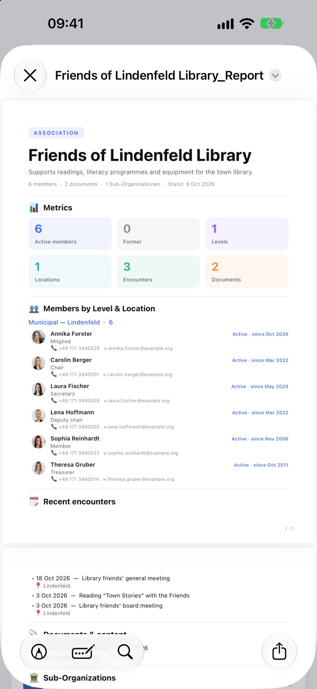Tap the Laura Fischer name
Viewport: 317px width, 689px height.
point(70,386)
